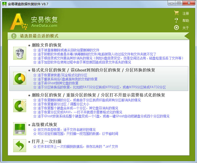Image resolution: width=197 pixels, height=163 pixels.
Task: Click the deleted partition recovery icon
Action: click(19, 105)
